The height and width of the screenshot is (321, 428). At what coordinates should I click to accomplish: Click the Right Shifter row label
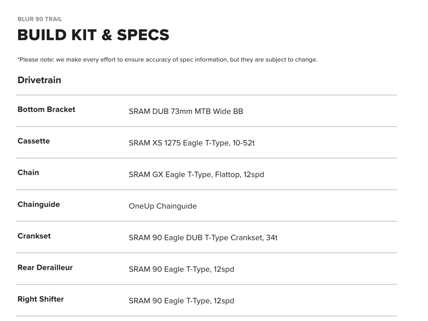41,299
